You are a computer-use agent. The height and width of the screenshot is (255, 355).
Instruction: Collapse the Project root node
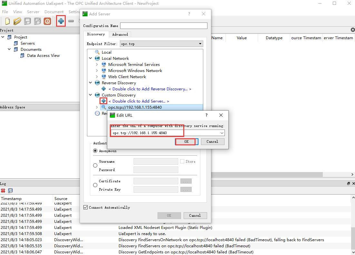click(x=3, y=37)
